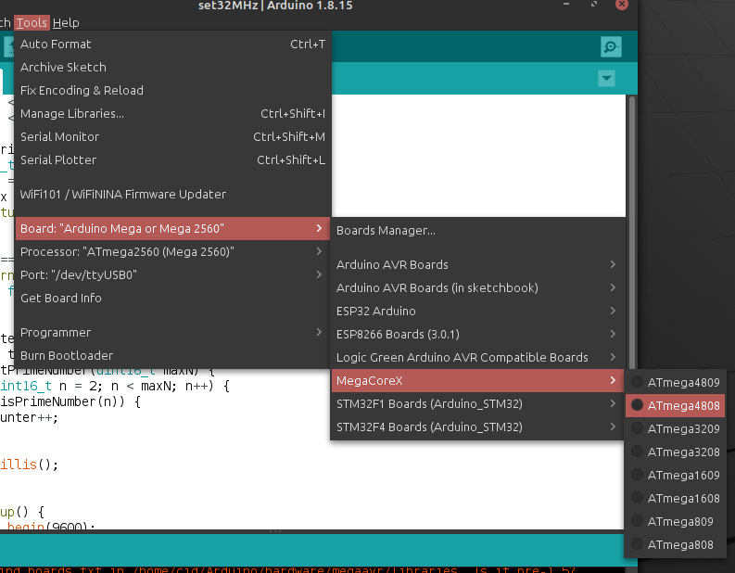
Task: Select the ATmega4808 radio option
Action: pyautogui.click(x=676, y=405)
